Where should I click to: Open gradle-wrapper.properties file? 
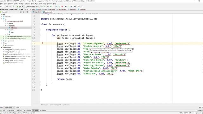[16, 54]
